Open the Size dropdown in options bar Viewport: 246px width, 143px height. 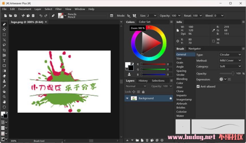155,15
